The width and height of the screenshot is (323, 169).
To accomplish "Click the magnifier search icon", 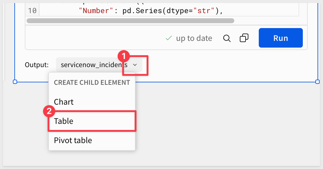I will 227,38.
